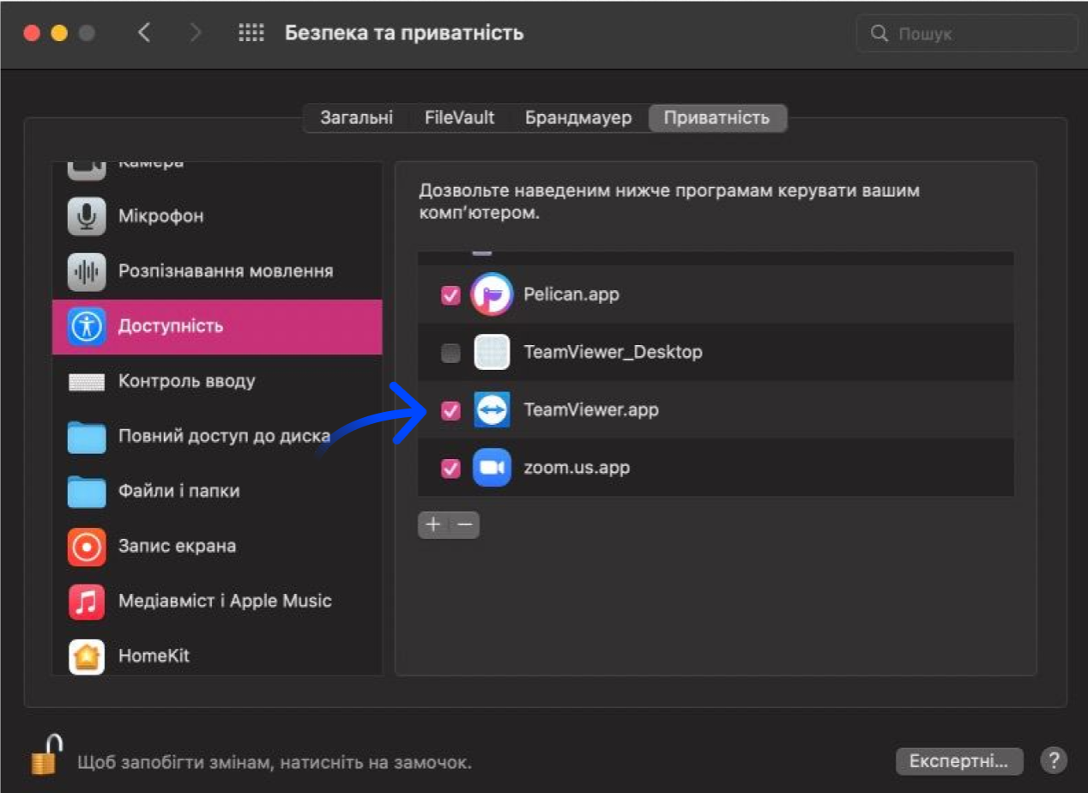Show all preferences grid icon
This screenshot has height=793, width=1088.
[251, 33]
